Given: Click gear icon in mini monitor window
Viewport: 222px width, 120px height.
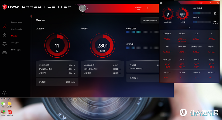Looking at the screenshot, I should click(161, 3).
